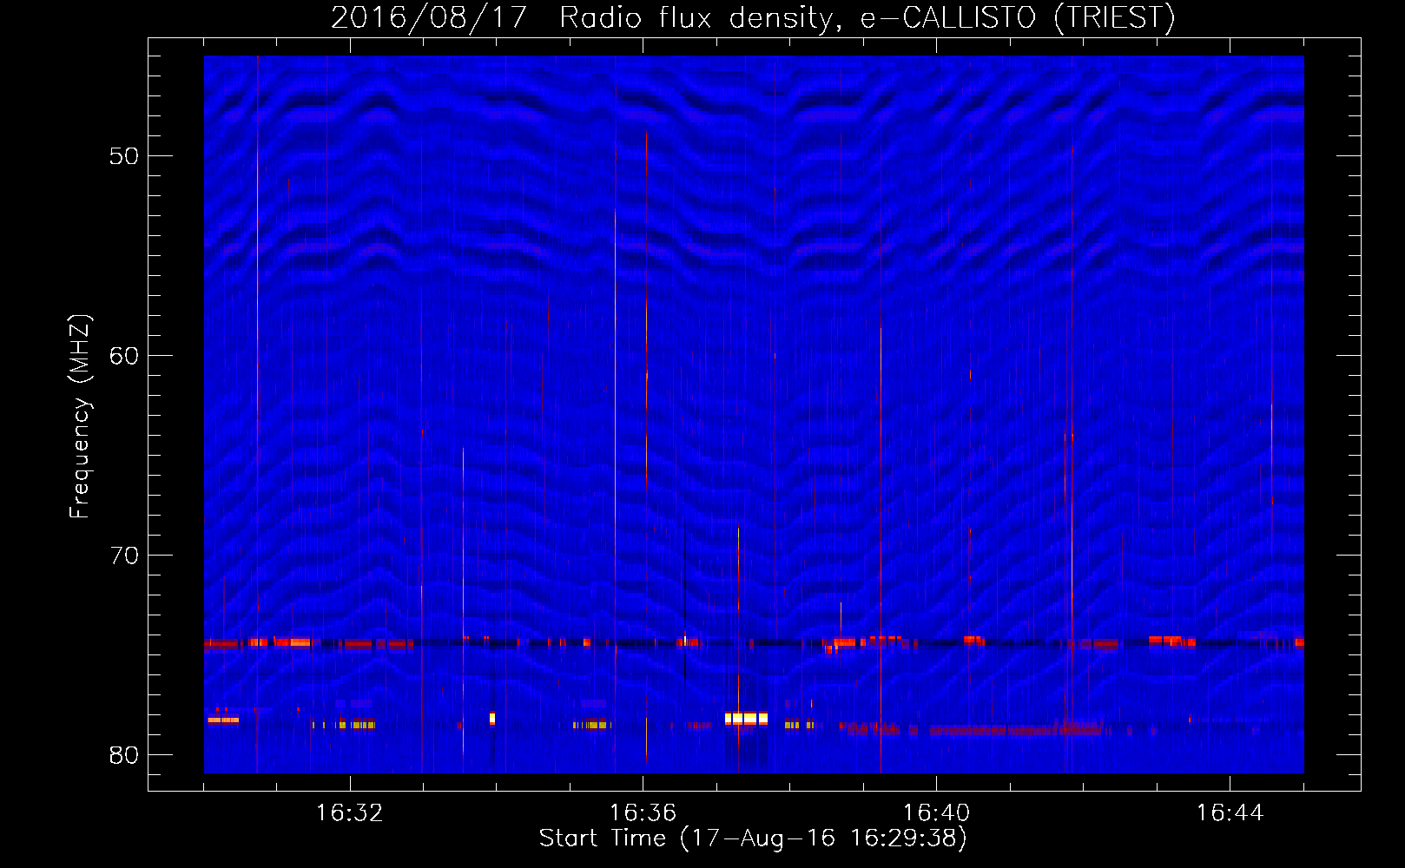Click the Start Time axis label
This screenshot has width=1405, height=868.
coord(753,838)
